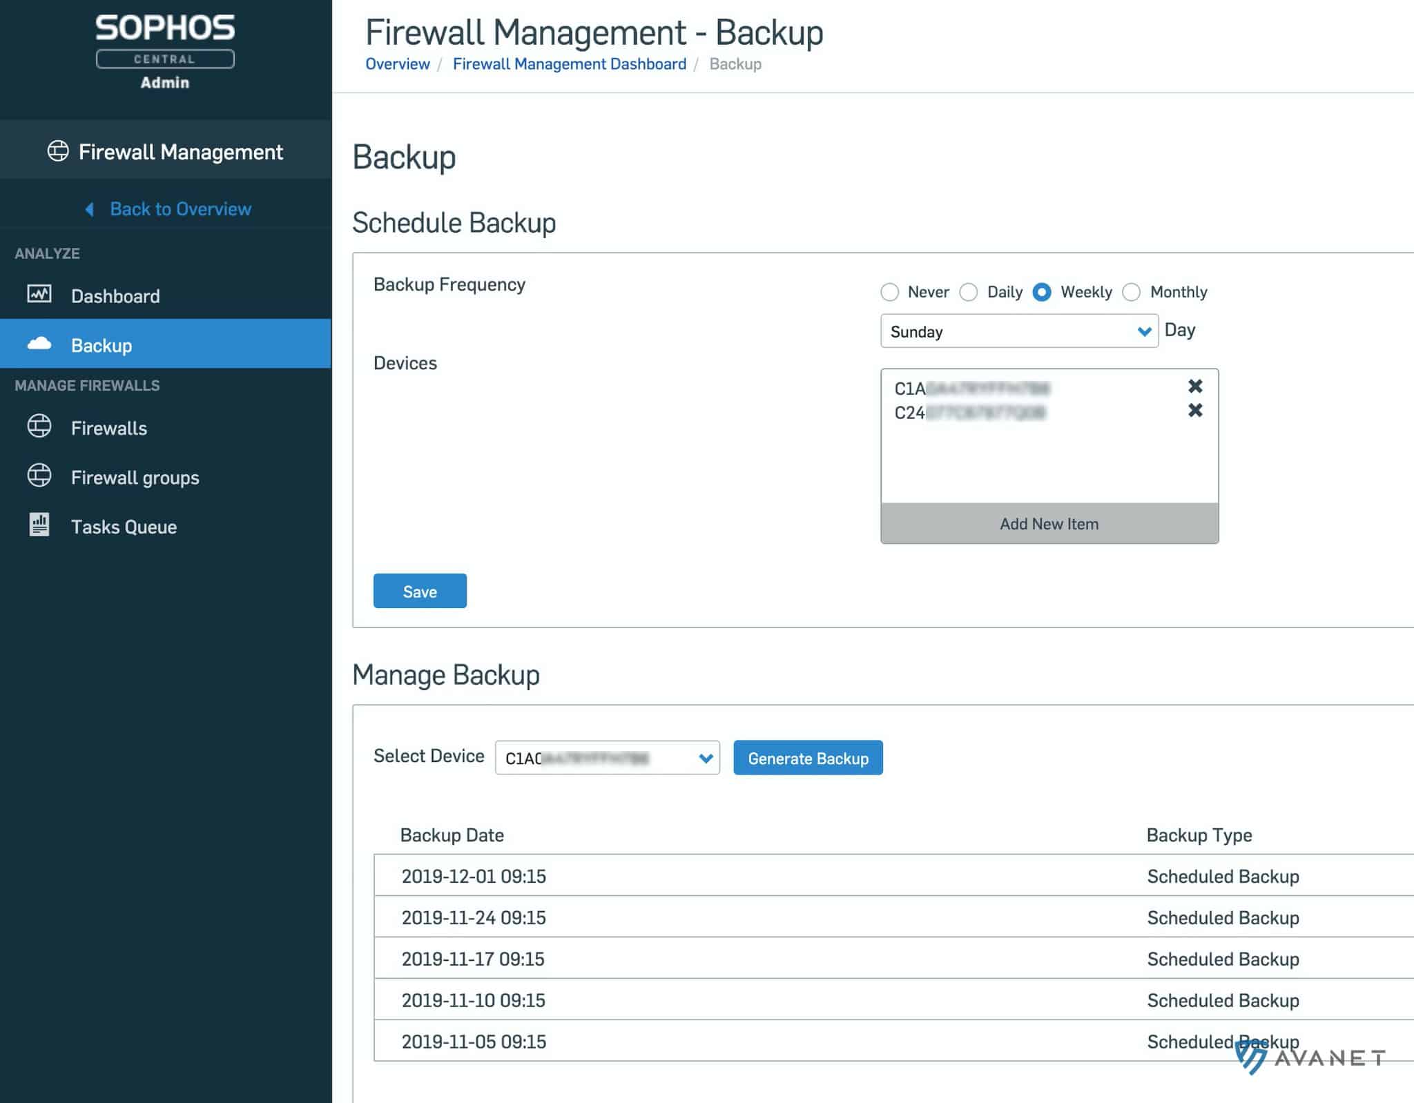Screen dimensions: 1414x1103
Task: Click the back arrow next to Overview
Action: pyautogui.click(x=89, y=208)
